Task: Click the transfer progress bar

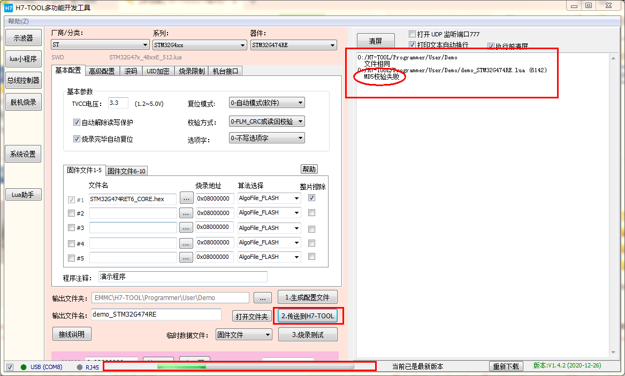Action: (255, 366)
